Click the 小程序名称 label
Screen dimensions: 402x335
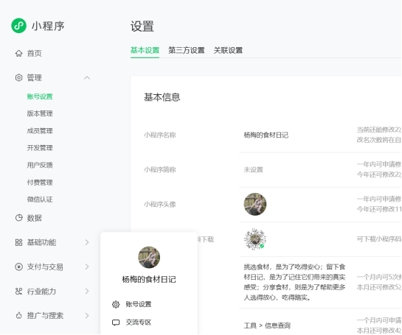tap(160, 135)
